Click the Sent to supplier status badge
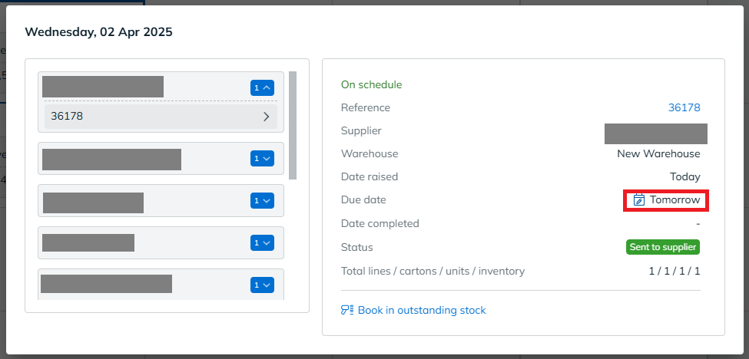The width and height of the screenshot is (749, 359). [663, 248]
